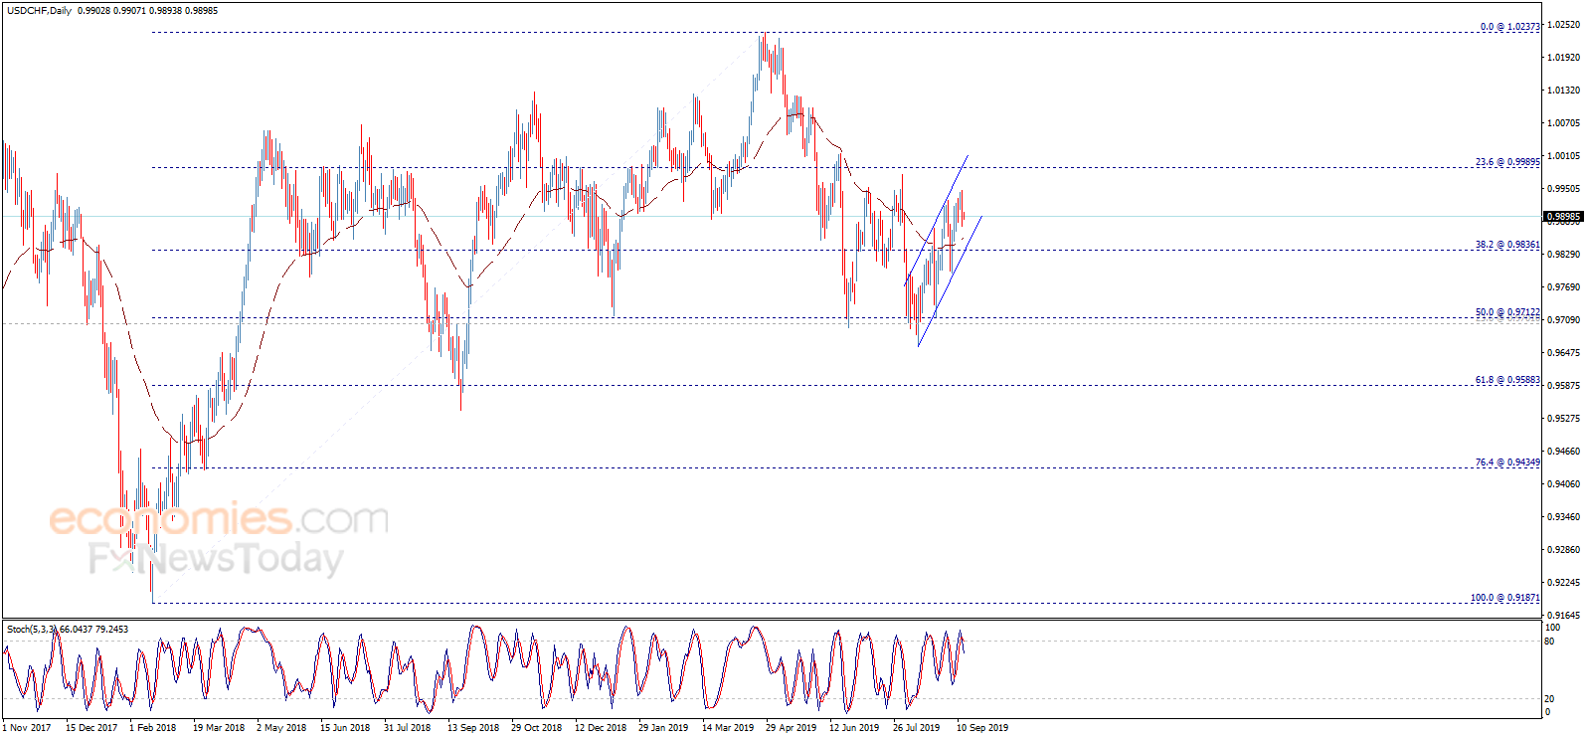Click the 19 Mar 2018 date label
This screenshot has width=1587, height=739.
[219, 728]
